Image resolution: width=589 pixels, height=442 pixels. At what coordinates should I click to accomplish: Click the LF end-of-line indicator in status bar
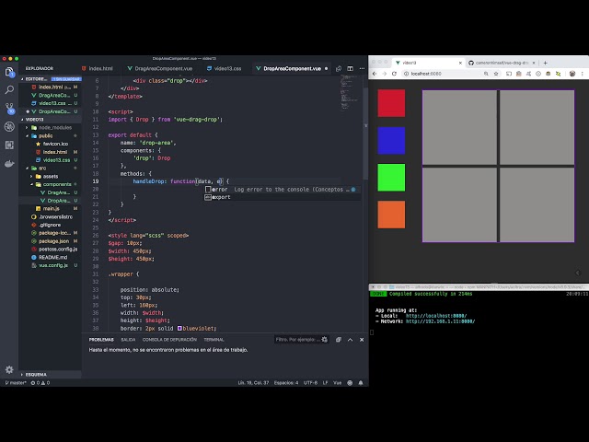point(325,383)
